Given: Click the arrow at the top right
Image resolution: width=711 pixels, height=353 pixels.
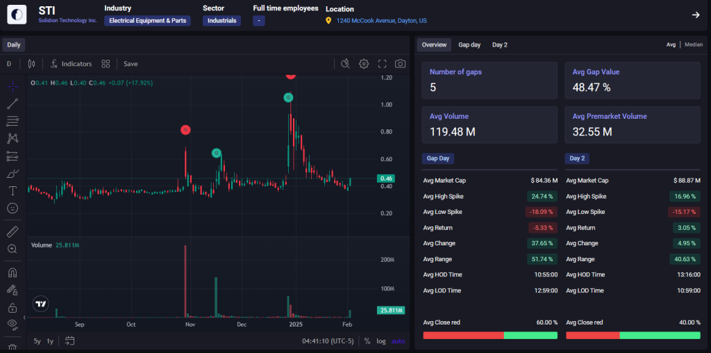Looking at the screenshot, I should pyautogui.click(x=696, y=15).
